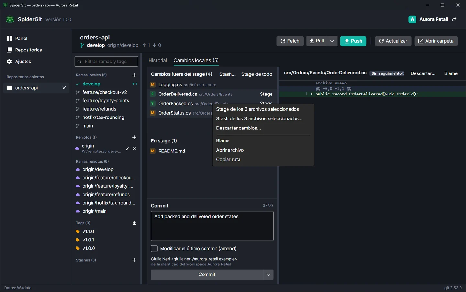Screen dimensions: 466x292
Task: Switch workspace using the swap arrows icon
Action: click(x=454, y=19)
